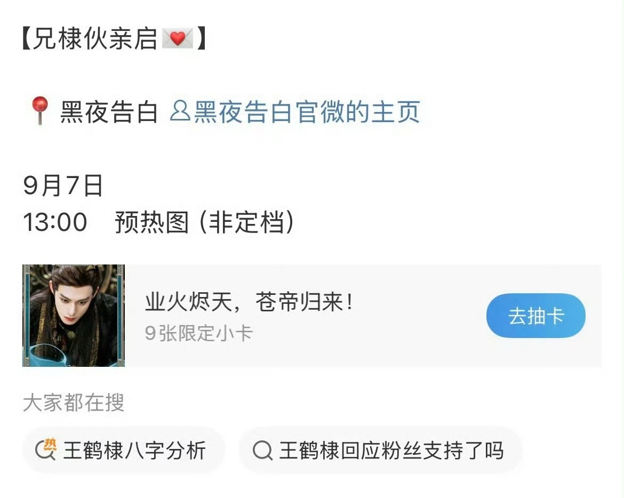Viewport: 624px width, 498px height.
Task: Click the 预热图 (非定档) text
Action: [x=204, y=222]
